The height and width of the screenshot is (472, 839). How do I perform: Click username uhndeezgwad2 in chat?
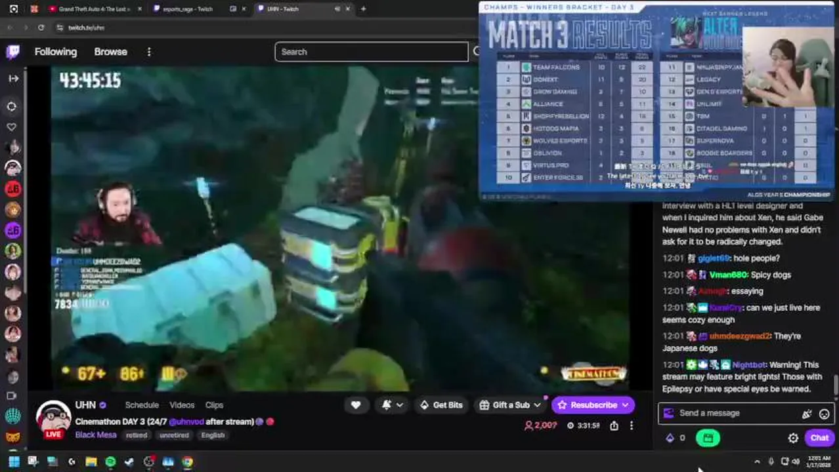point(739,336)
